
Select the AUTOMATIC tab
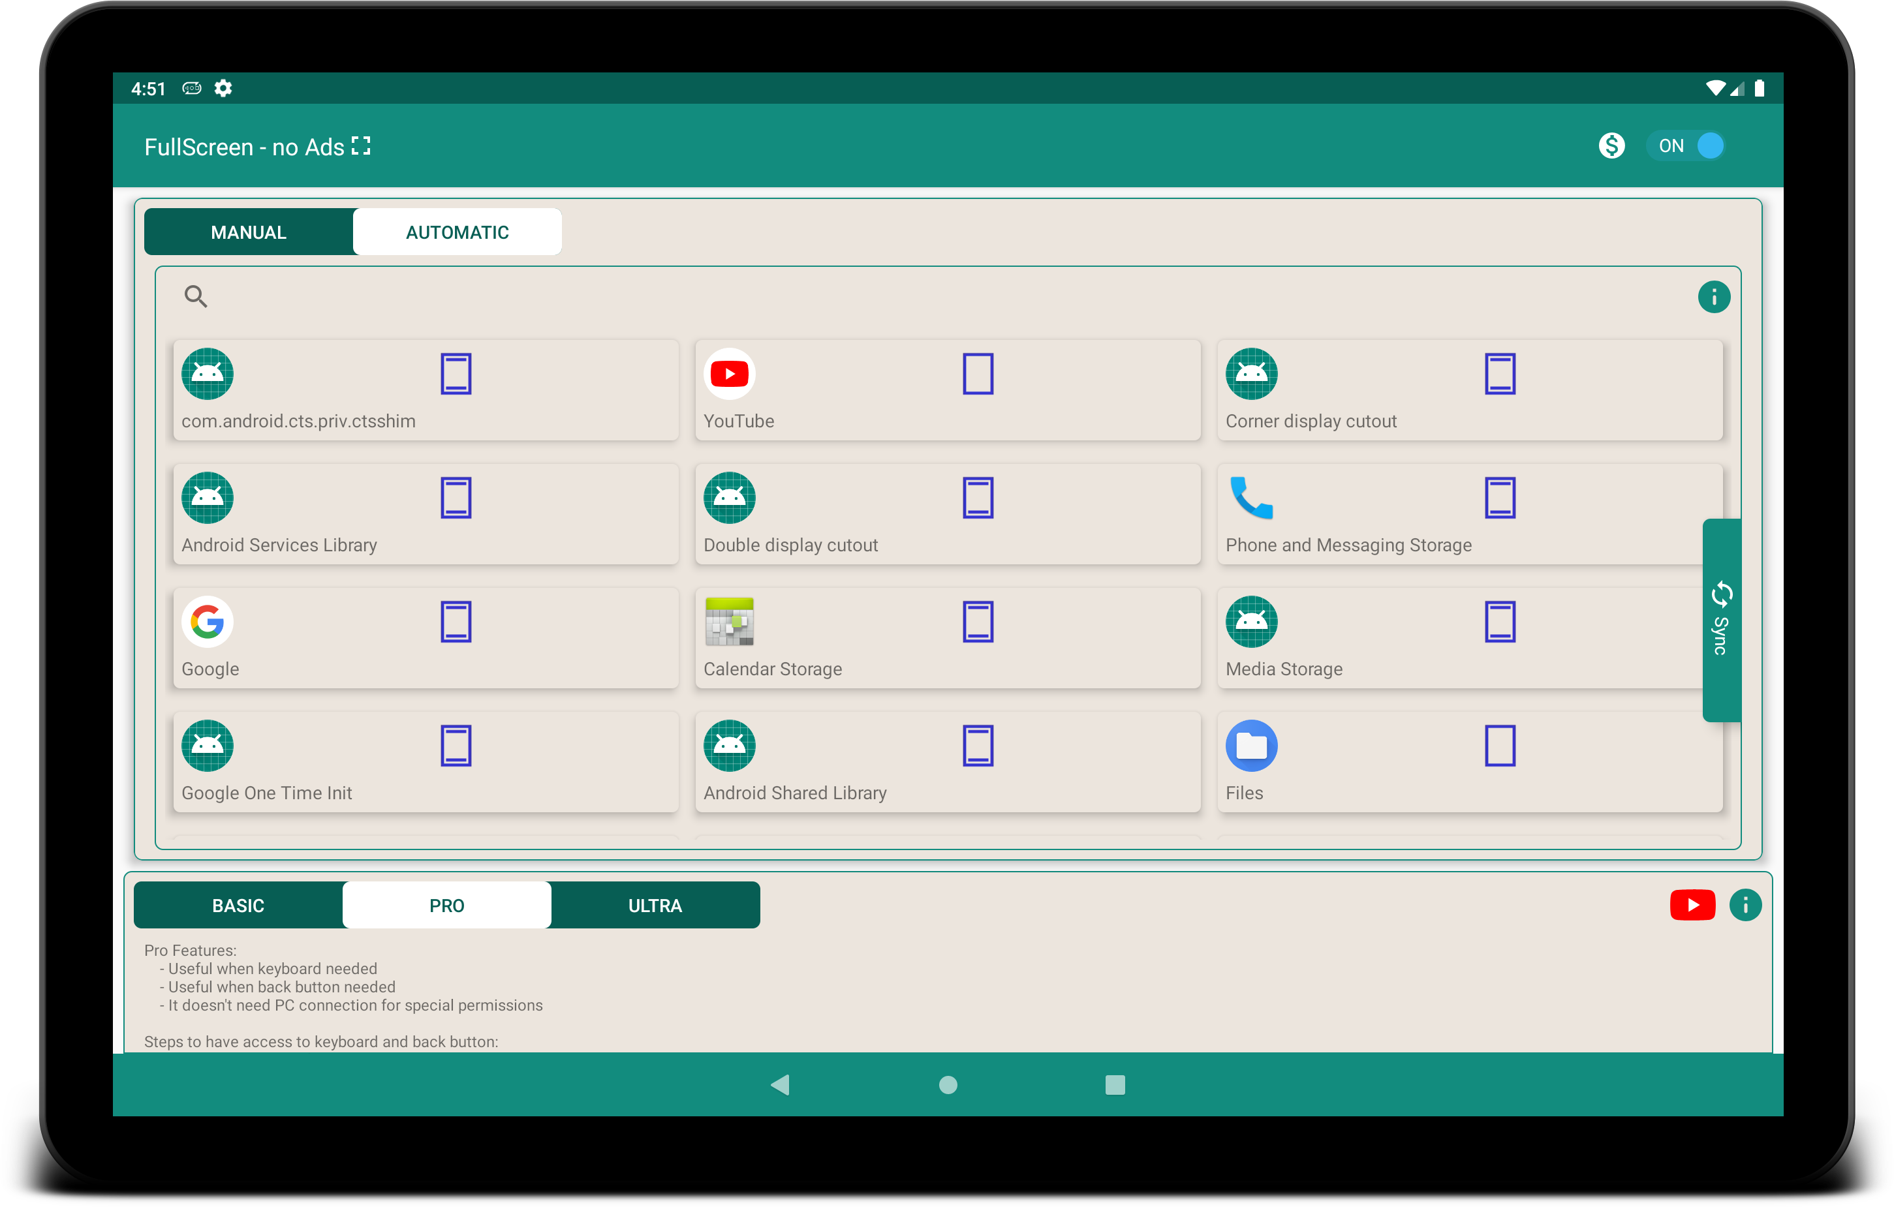pyautogui.click(x=457, y=232)
